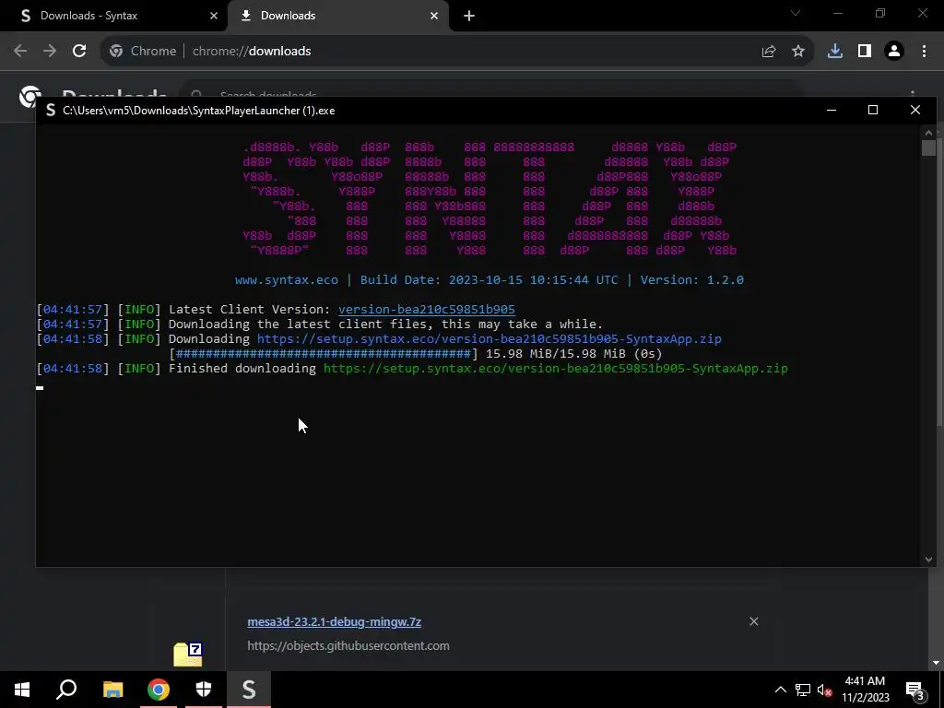Click "Build Date: 2023-10-15 10:15:44 UTC" text
The height and width of the screenshot is (708, 944).
(x=489, y=280)
